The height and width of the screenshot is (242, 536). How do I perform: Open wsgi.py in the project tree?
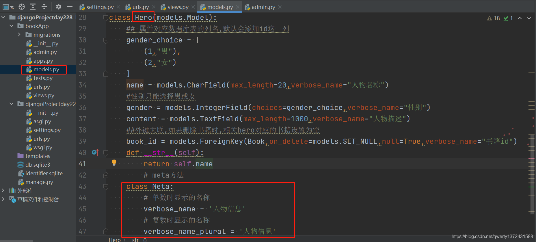[39, 147]
